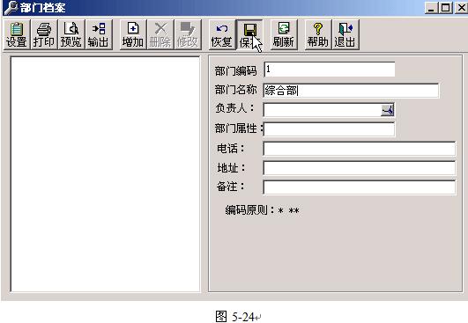Click the grayed 删除 delete button
Screen dimensions: 468x323
click(160, 34)
